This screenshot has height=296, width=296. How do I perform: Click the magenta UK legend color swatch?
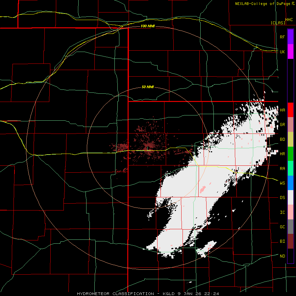290,52
